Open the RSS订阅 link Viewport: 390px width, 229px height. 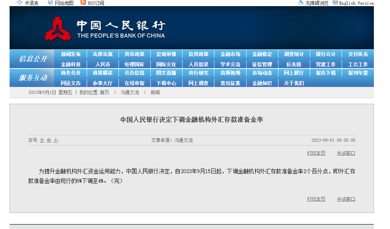coord(96,3)
